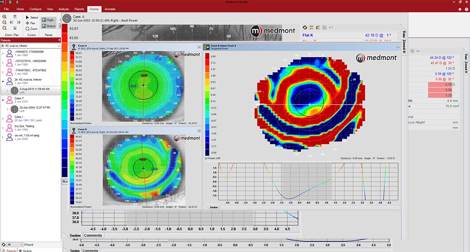Click the Exam A color scale bar

tap(72, 85)
